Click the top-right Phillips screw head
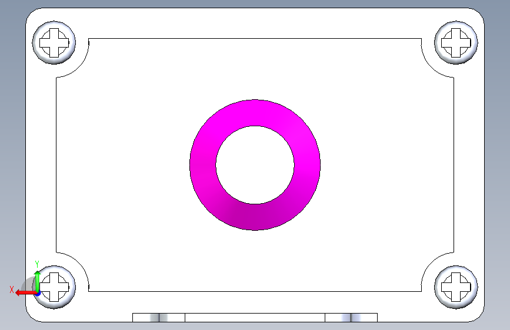The width and height of the screenshot is (510, 330). pos(456,42)
